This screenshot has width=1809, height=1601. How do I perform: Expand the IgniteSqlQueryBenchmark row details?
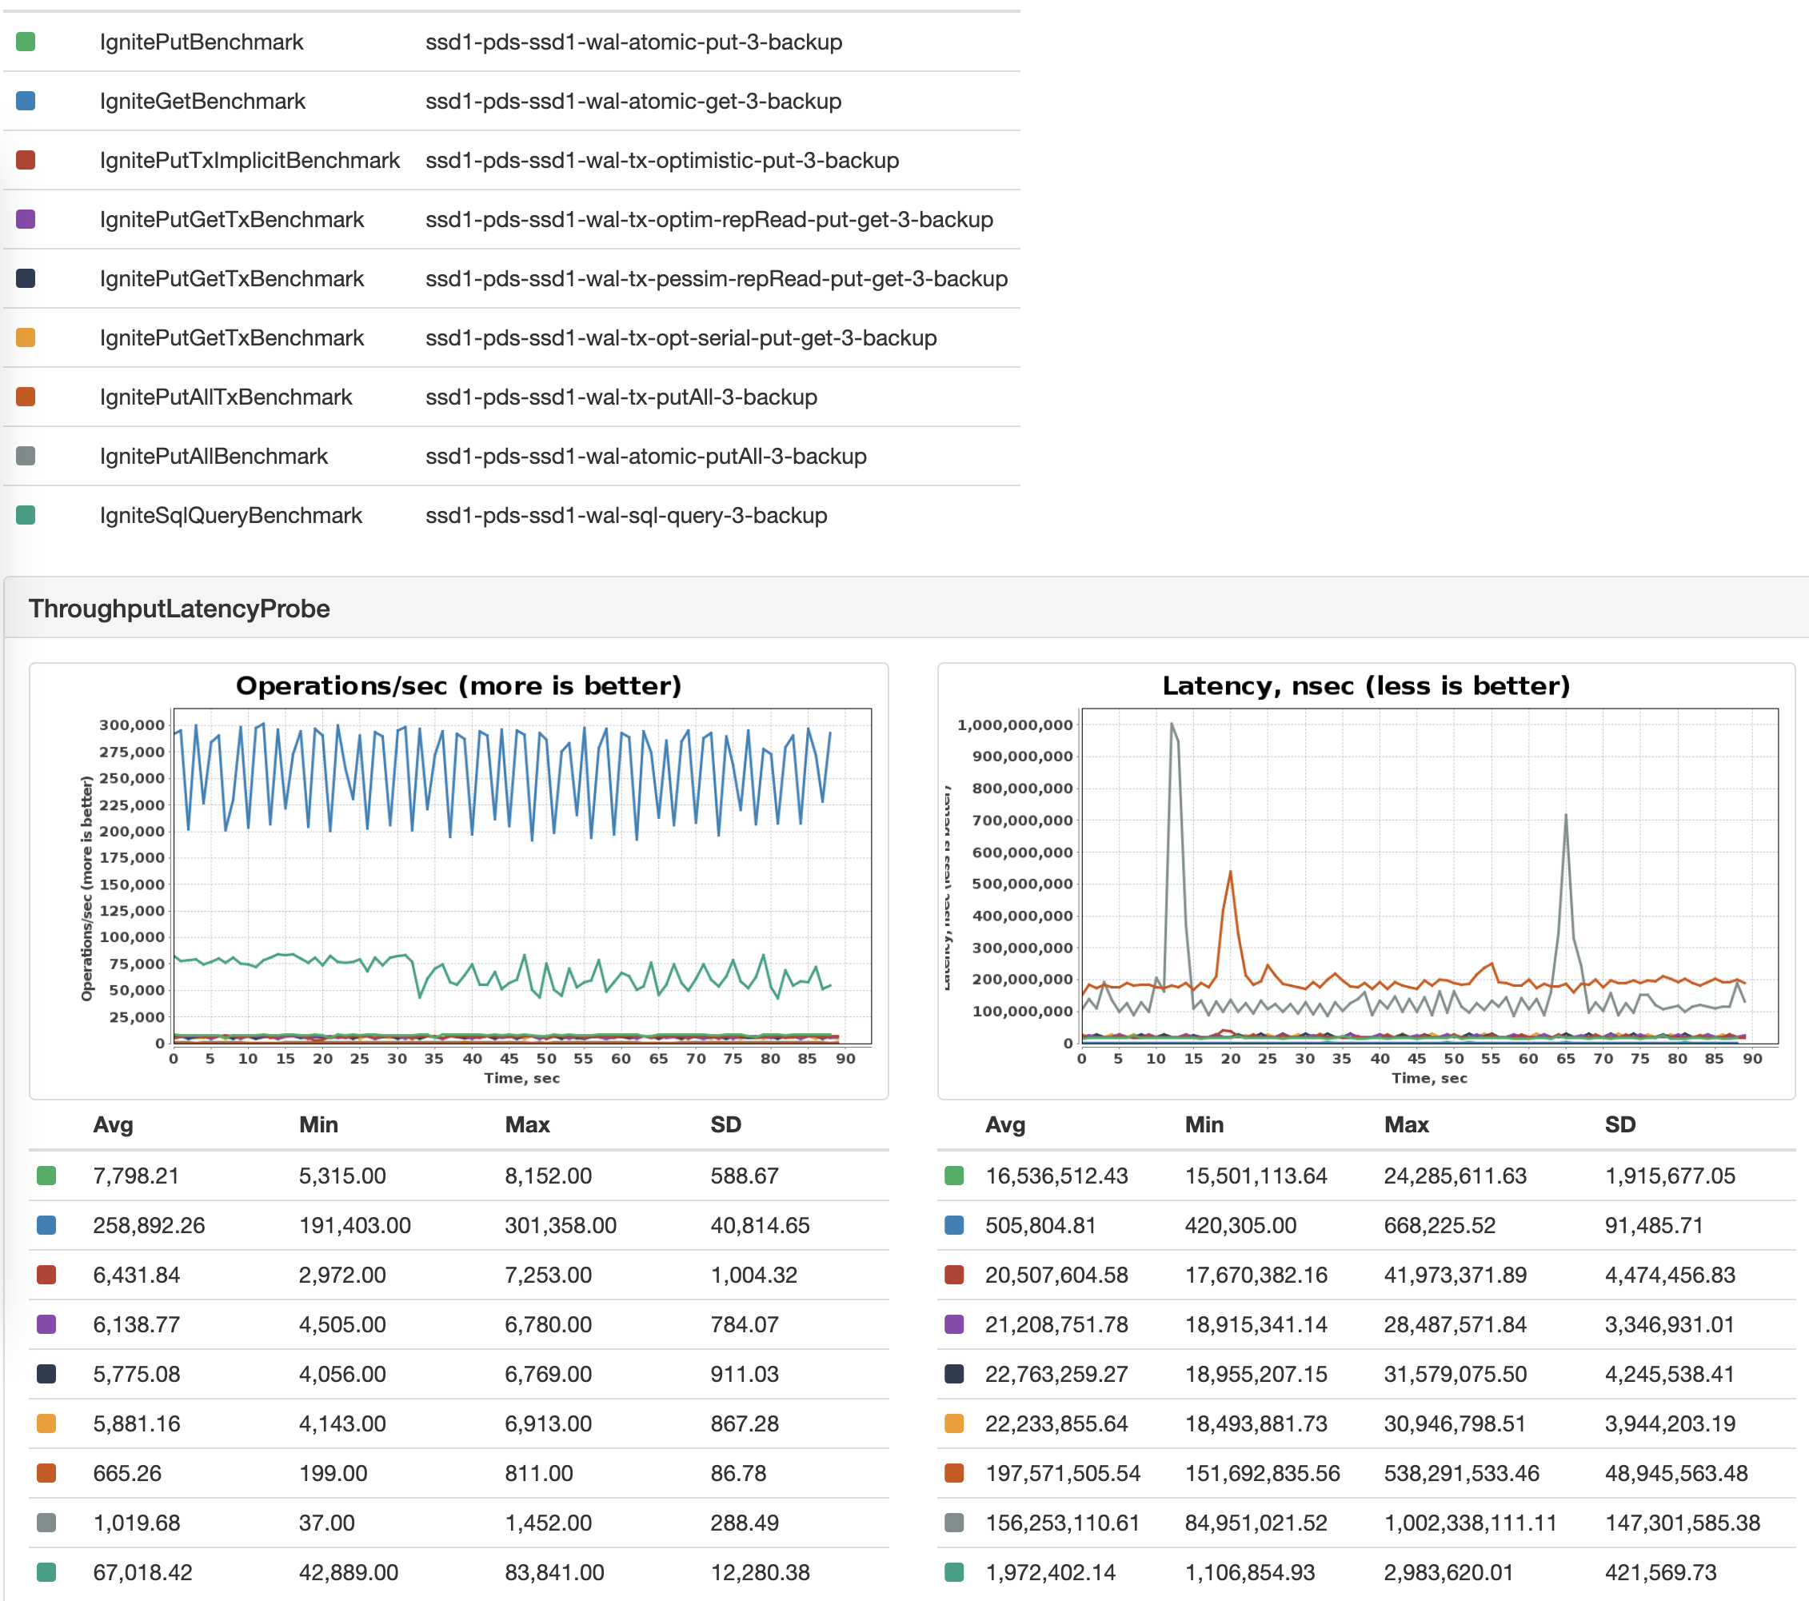(x=231, y=515)
